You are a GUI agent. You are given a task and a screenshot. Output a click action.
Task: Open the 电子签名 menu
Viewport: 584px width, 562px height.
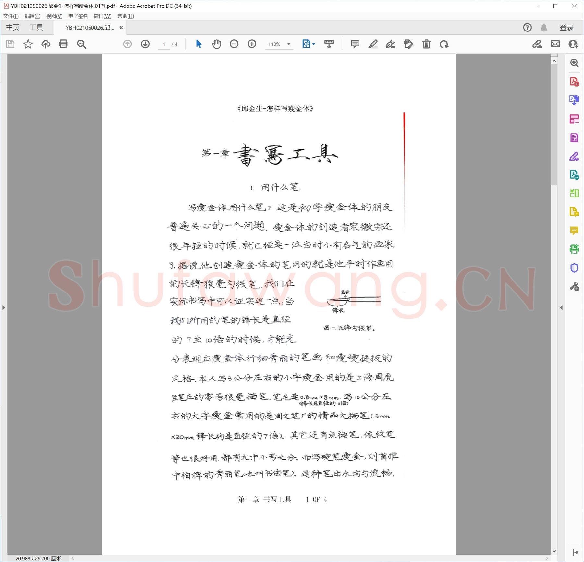78,16
